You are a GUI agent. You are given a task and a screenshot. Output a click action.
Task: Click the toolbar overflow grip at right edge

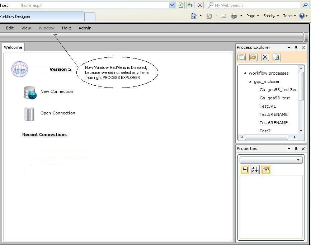pos(306,37)
